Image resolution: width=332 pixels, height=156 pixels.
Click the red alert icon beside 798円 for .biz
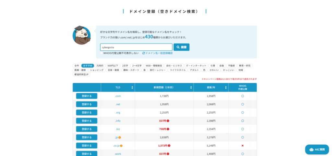(x=169, y=129)
